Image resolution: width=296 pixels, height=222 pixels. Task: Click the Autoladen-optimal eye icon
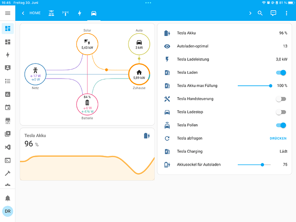click(167, 46)
